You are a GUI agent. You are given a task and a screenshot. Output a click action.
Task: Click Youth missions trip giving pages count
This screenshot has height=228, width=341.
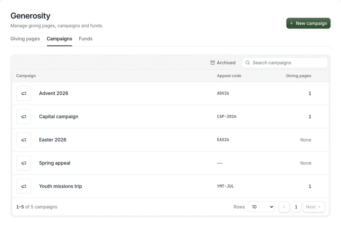point(310,186)
